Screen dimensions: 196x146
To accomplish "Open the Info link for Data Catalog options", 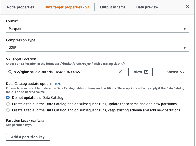I will click(58, 84).
